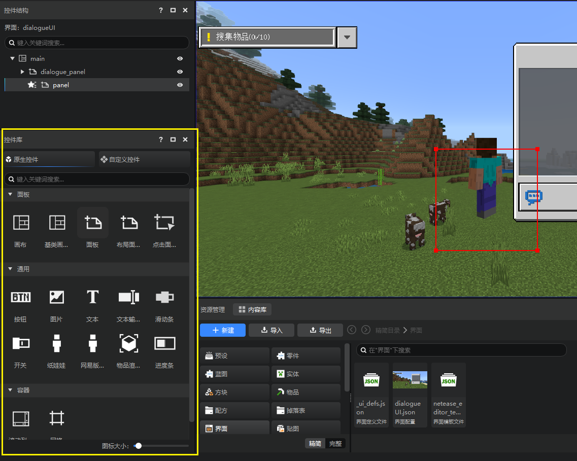Collapse the 通用 controls section

[x=10, y=269]
